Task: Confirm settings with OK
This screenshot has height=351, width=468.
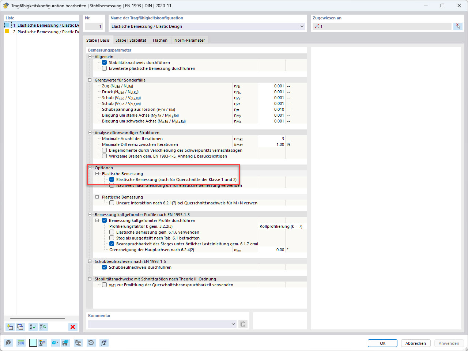Action: pos(382,343)
